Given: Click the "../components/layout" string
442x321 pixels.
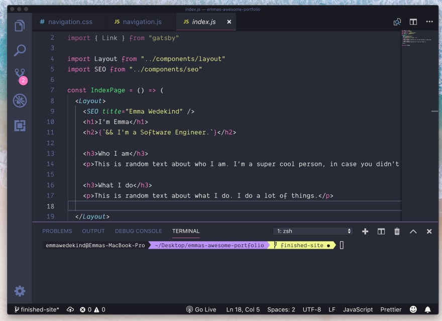Looking at the screenshot, I should (183, 59).
